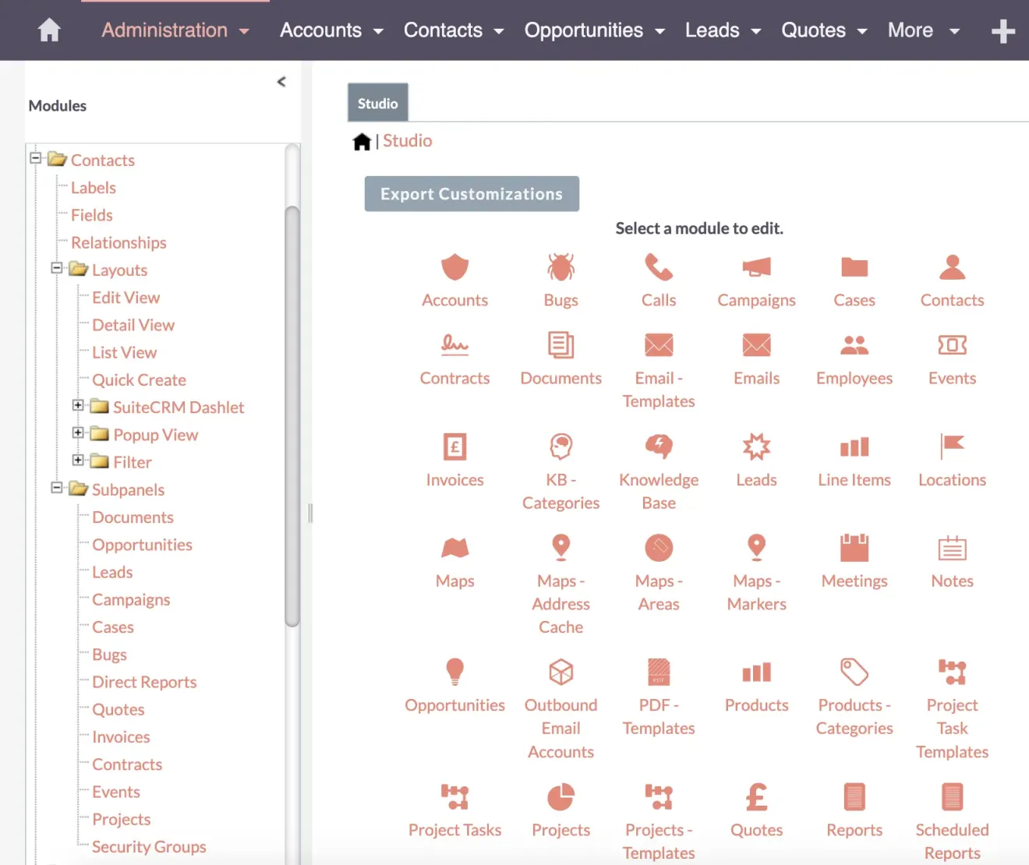Viewport: 1029px width, 865px height.
Task: Open the Administration dropdown menu
Action: click(175, 30)
